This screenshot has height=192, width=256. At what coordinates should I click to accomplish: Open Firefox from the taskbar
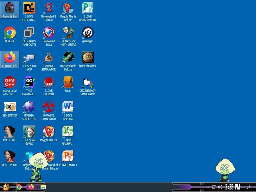[x=31, y=187]
